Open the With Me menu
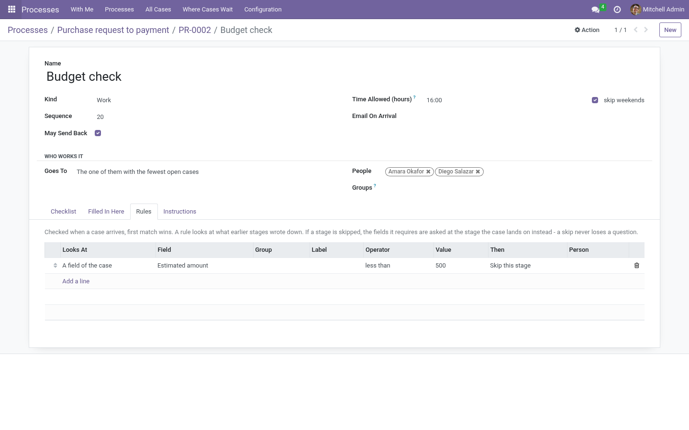 coord(82,10)
